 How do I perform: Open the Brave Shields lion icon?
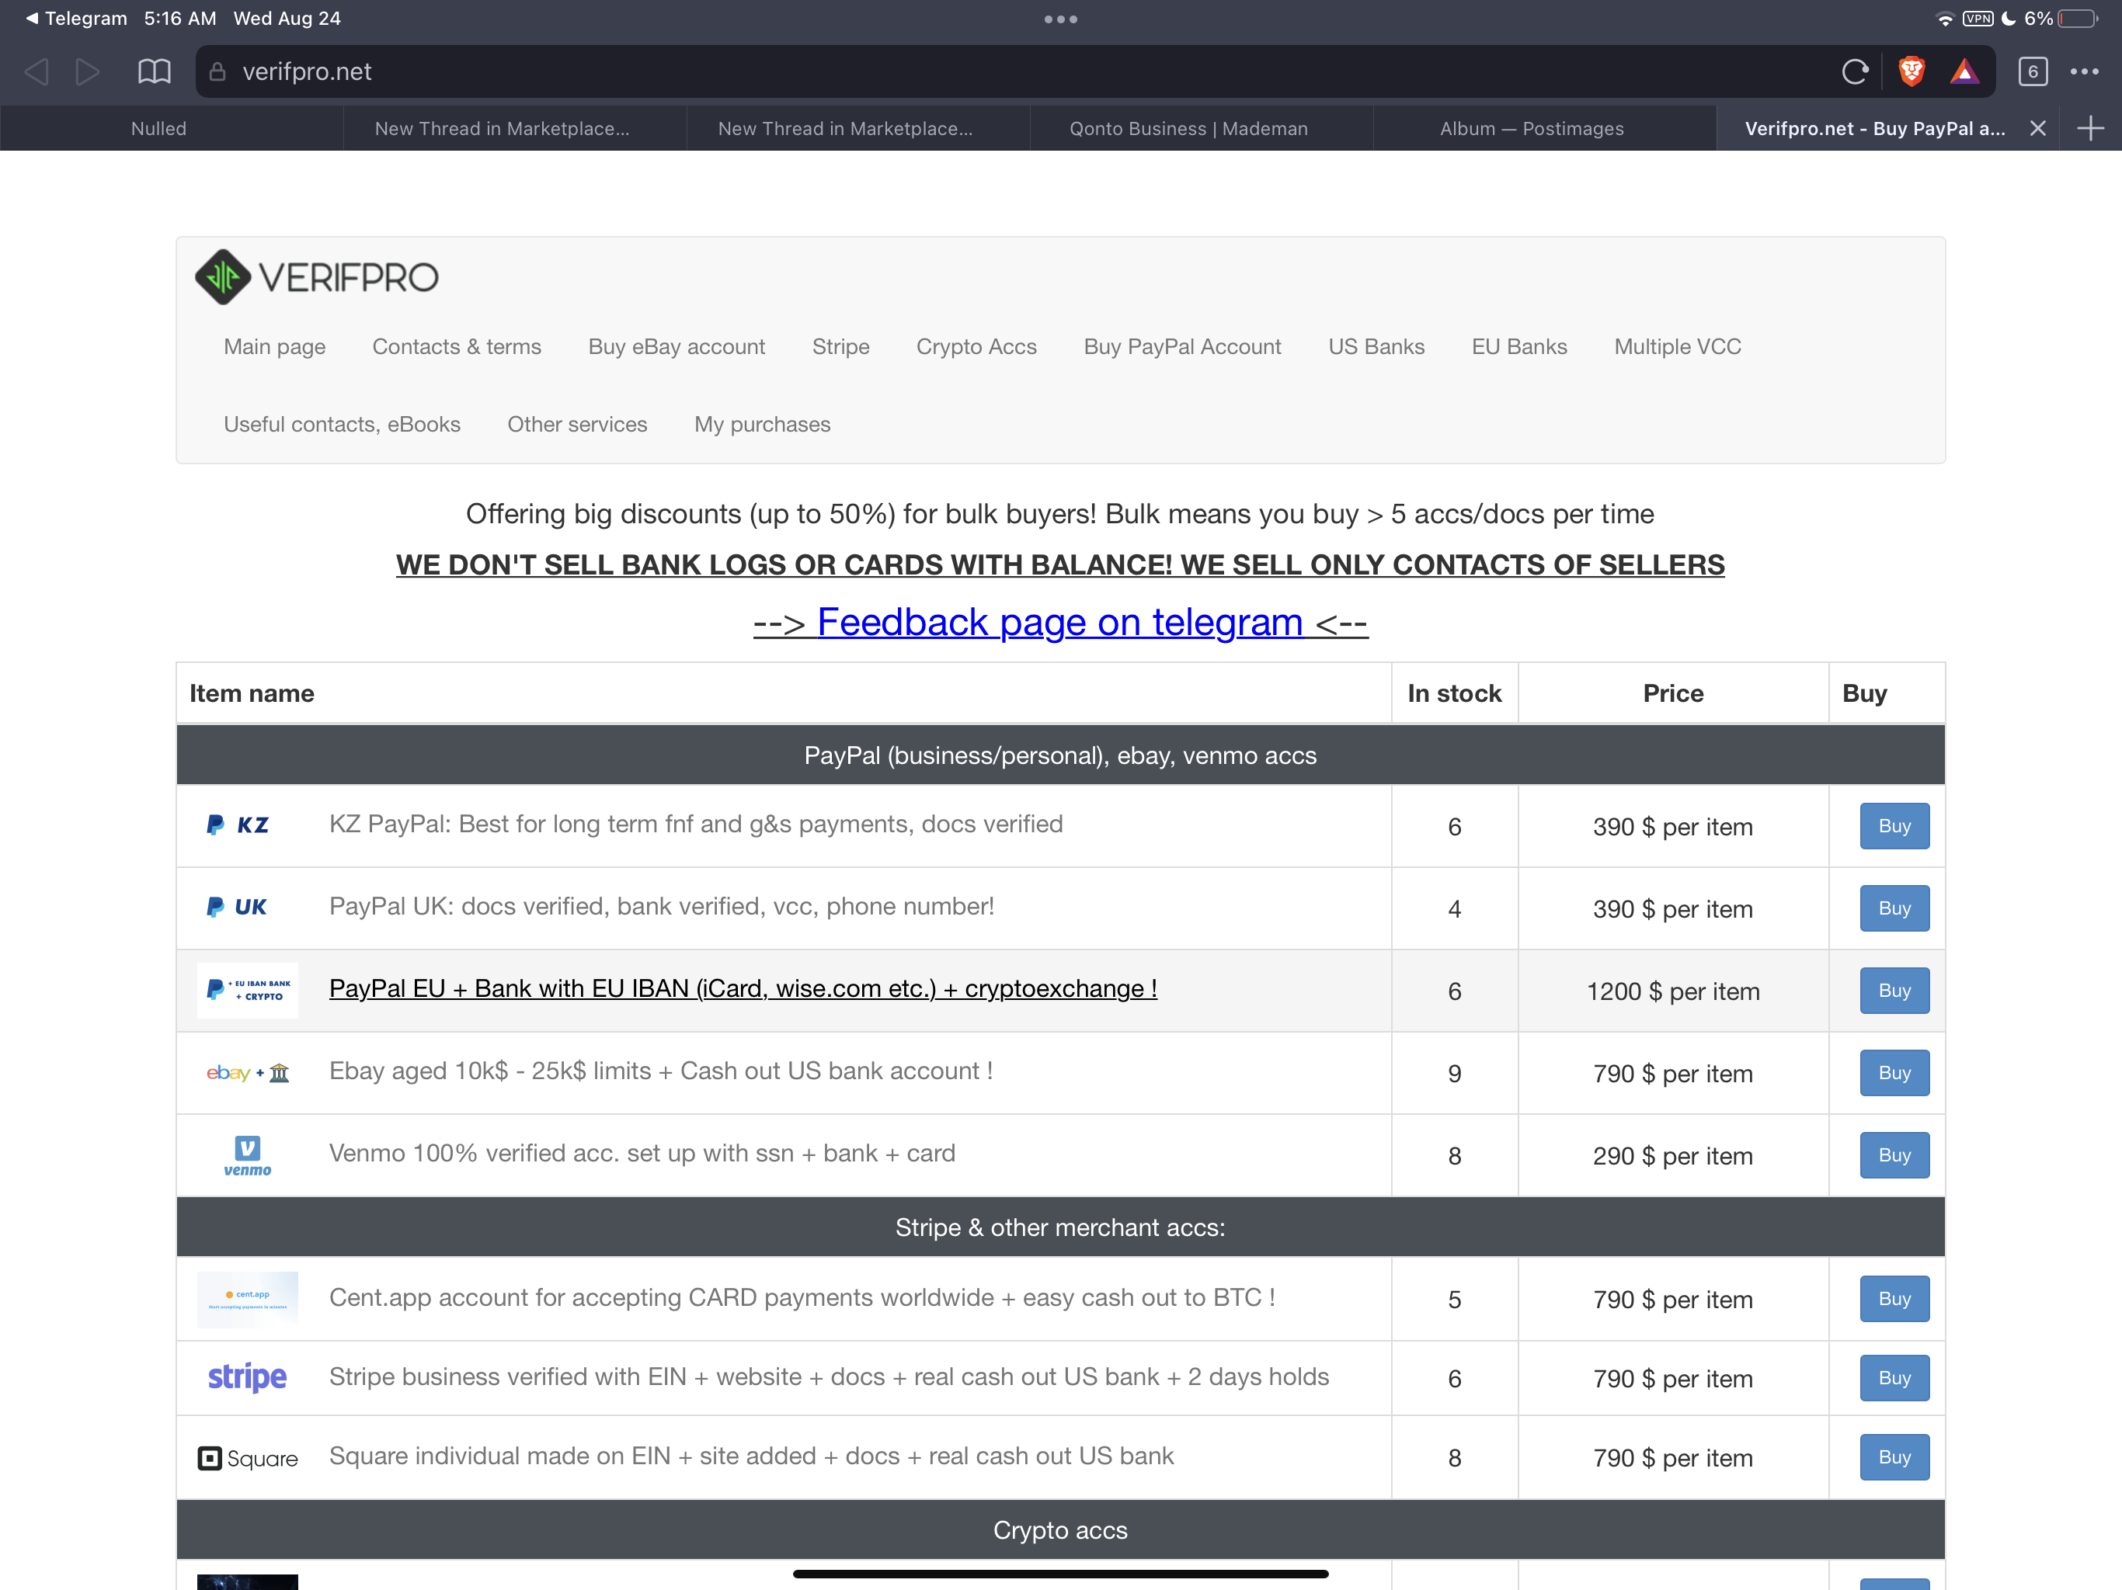(1911, 72)
